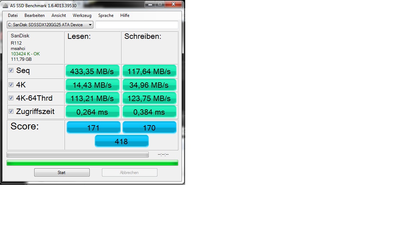
Task: Minimize the AS SSD Benchmark window
Action: 150,4
